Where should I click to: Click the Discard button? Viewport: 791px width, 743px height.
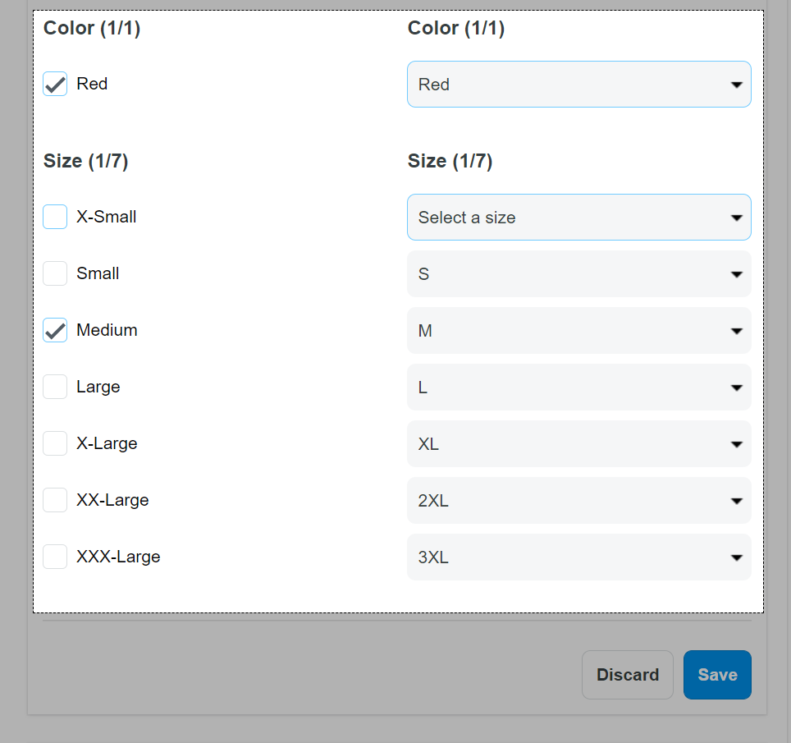pyautogui.click(x=628, y=675)
